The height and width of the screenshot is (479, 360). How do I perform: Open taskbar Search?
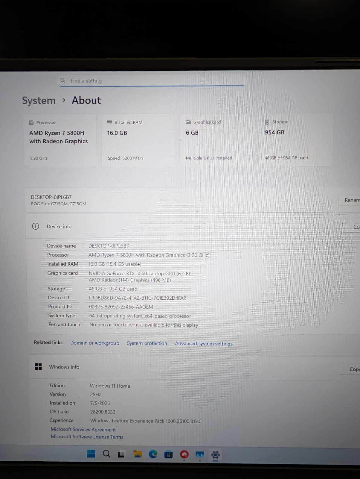coord(106,454)
